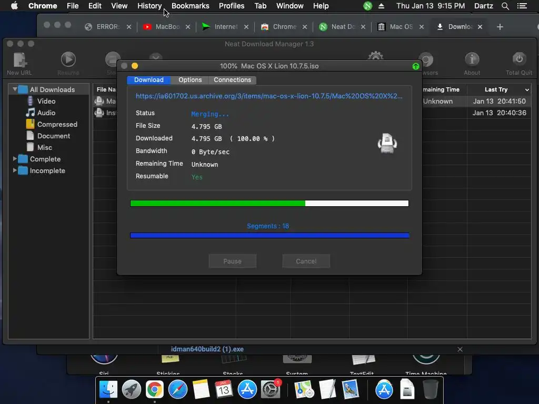Click the menu bar clock Thu Jan 13

431,6
